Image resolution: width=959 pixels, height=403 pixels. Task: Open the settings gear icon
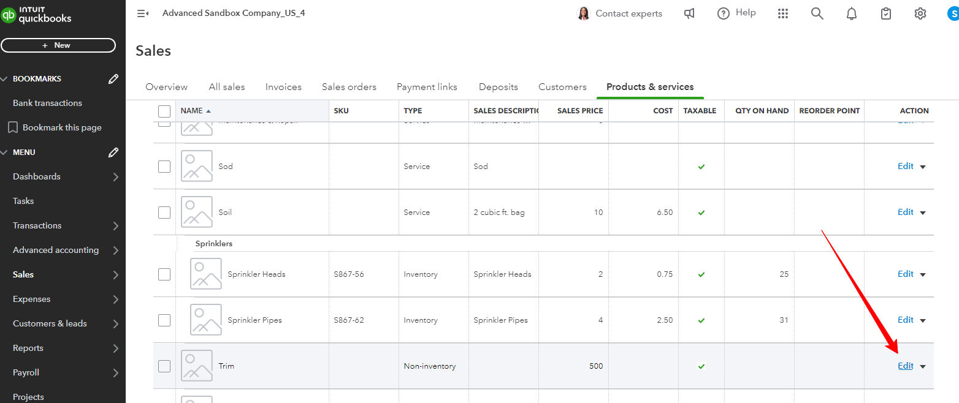point(920,13)
